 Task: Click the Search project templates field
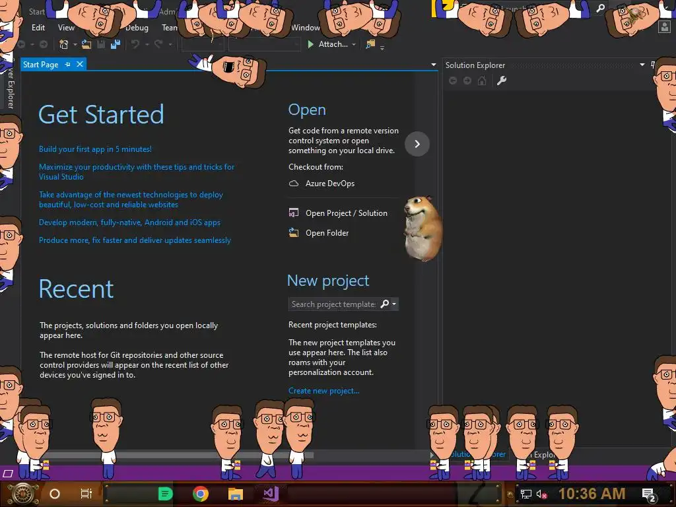tap(333, 304)
